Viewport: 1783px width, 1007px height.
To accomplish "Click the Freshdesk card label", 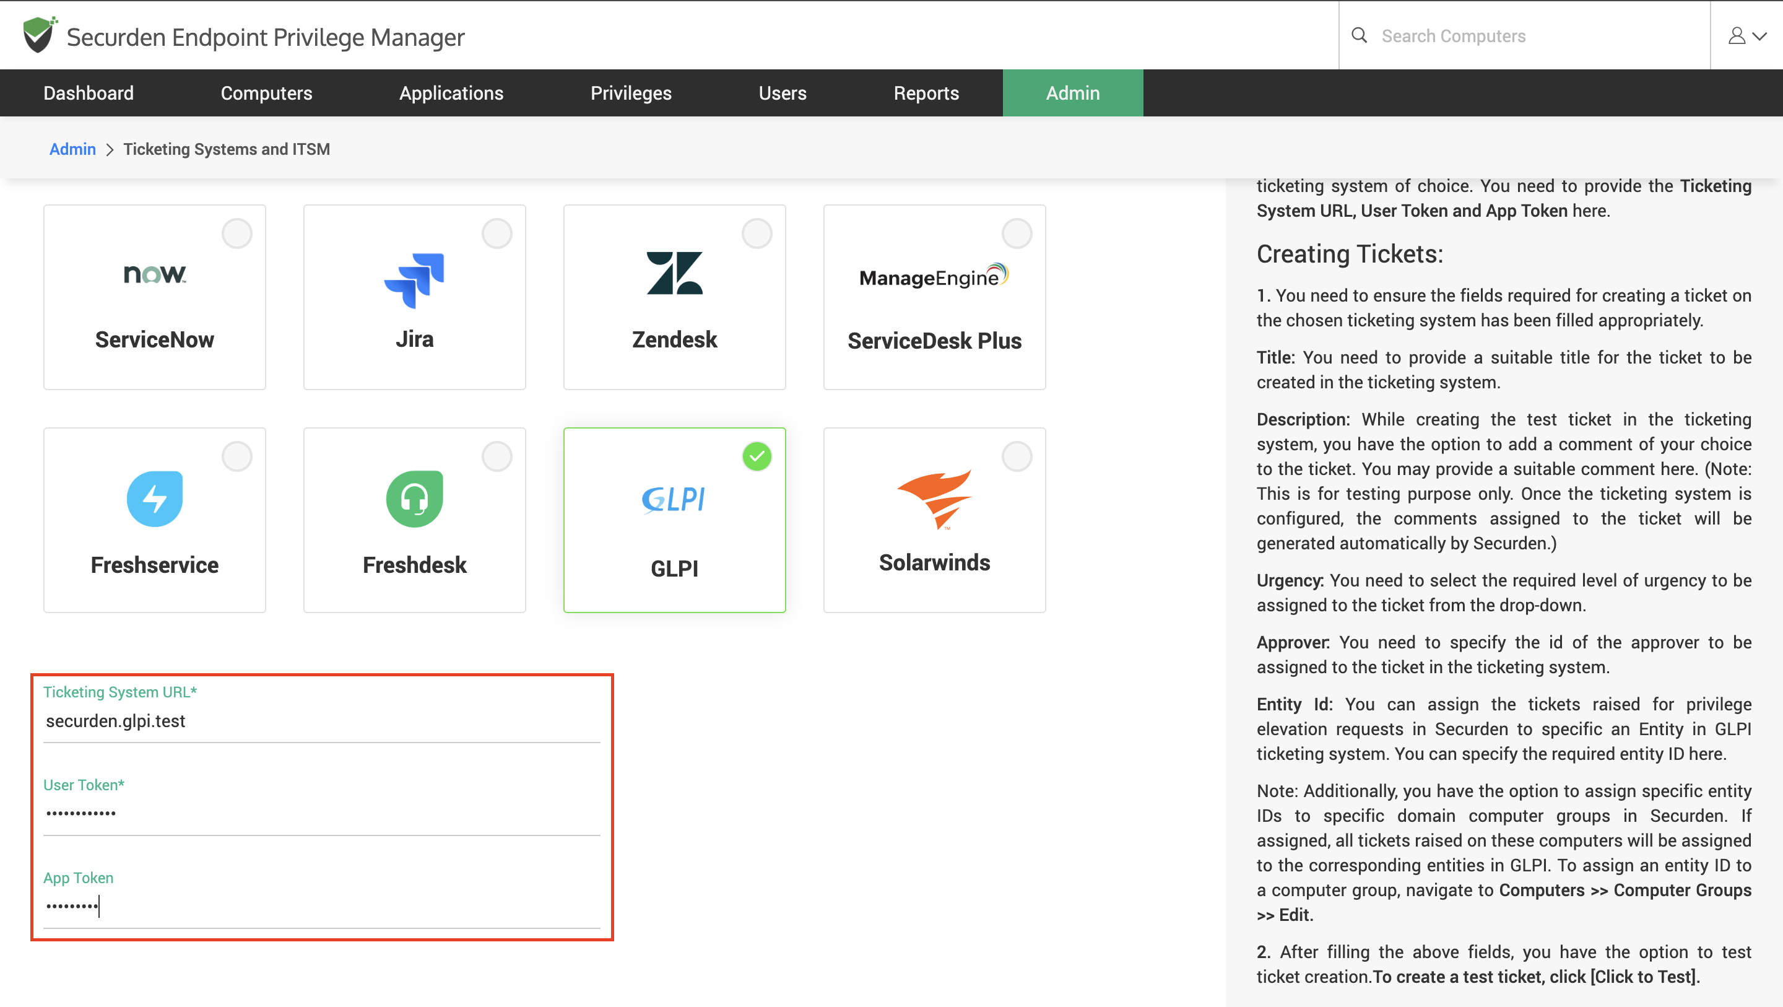I will (415, 565).
